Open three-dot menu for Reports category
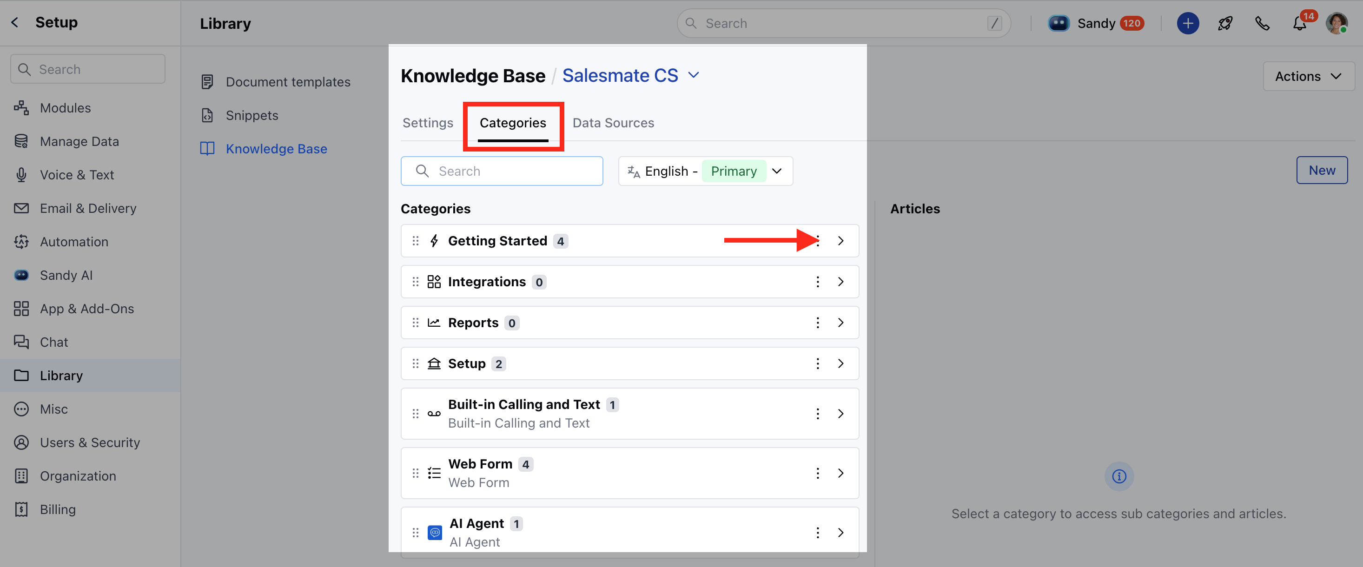 [x=818, y=323]
